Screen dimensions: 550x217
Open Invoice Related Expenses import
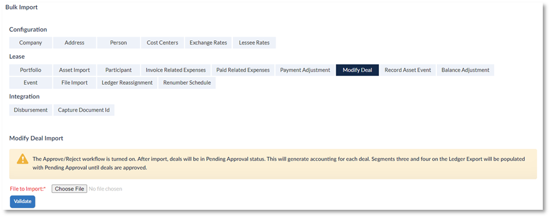tap(176, 70)
